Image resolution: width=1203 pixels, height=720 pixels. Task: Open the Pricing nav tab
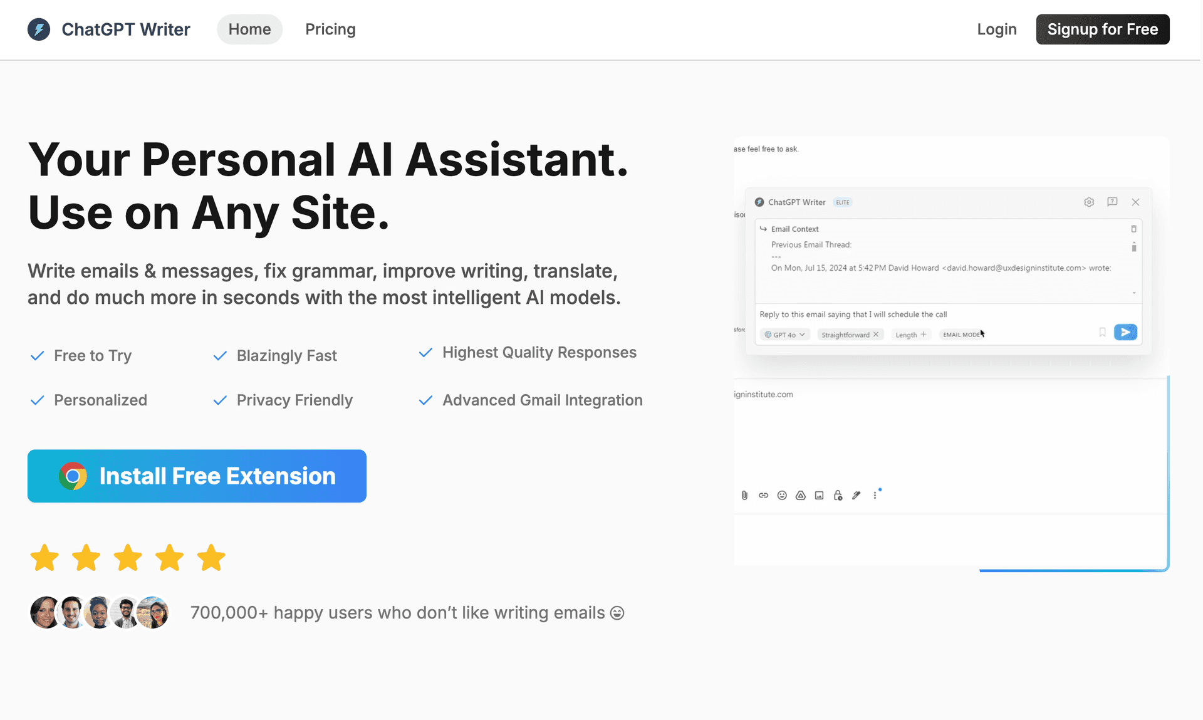point(330,29)
